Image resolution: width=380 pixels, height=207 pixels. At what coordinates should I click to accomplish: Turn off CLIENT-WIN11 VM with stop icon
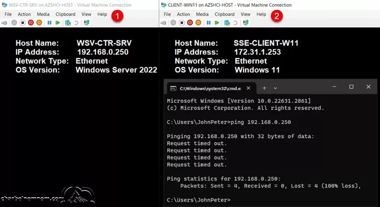182,23
